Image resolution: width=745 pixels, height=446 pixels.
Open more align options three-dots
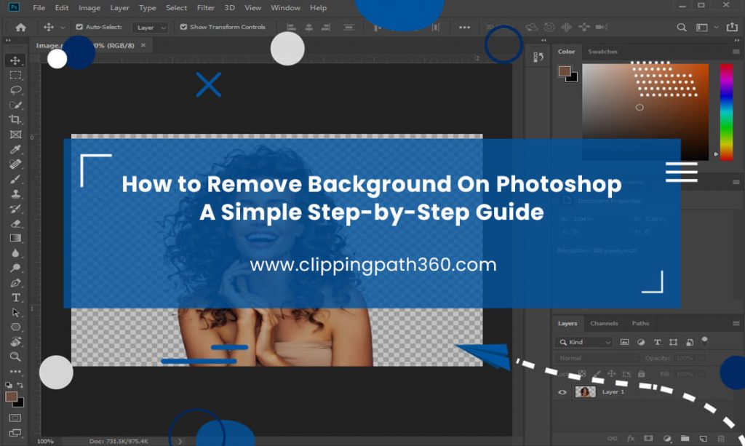point(464,28)
